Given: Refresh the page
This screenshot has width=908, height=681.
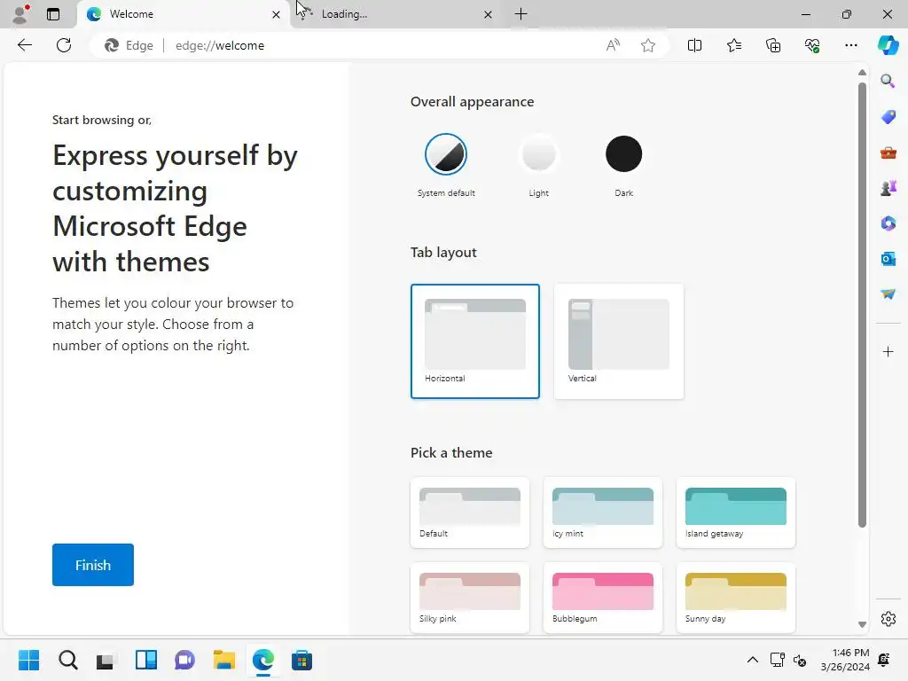Looking at the screenshot, I should coord(64,45).
